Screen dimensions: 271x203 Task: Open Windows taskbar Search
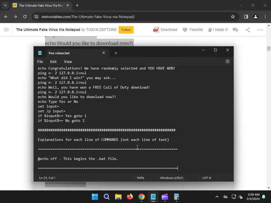106,197
